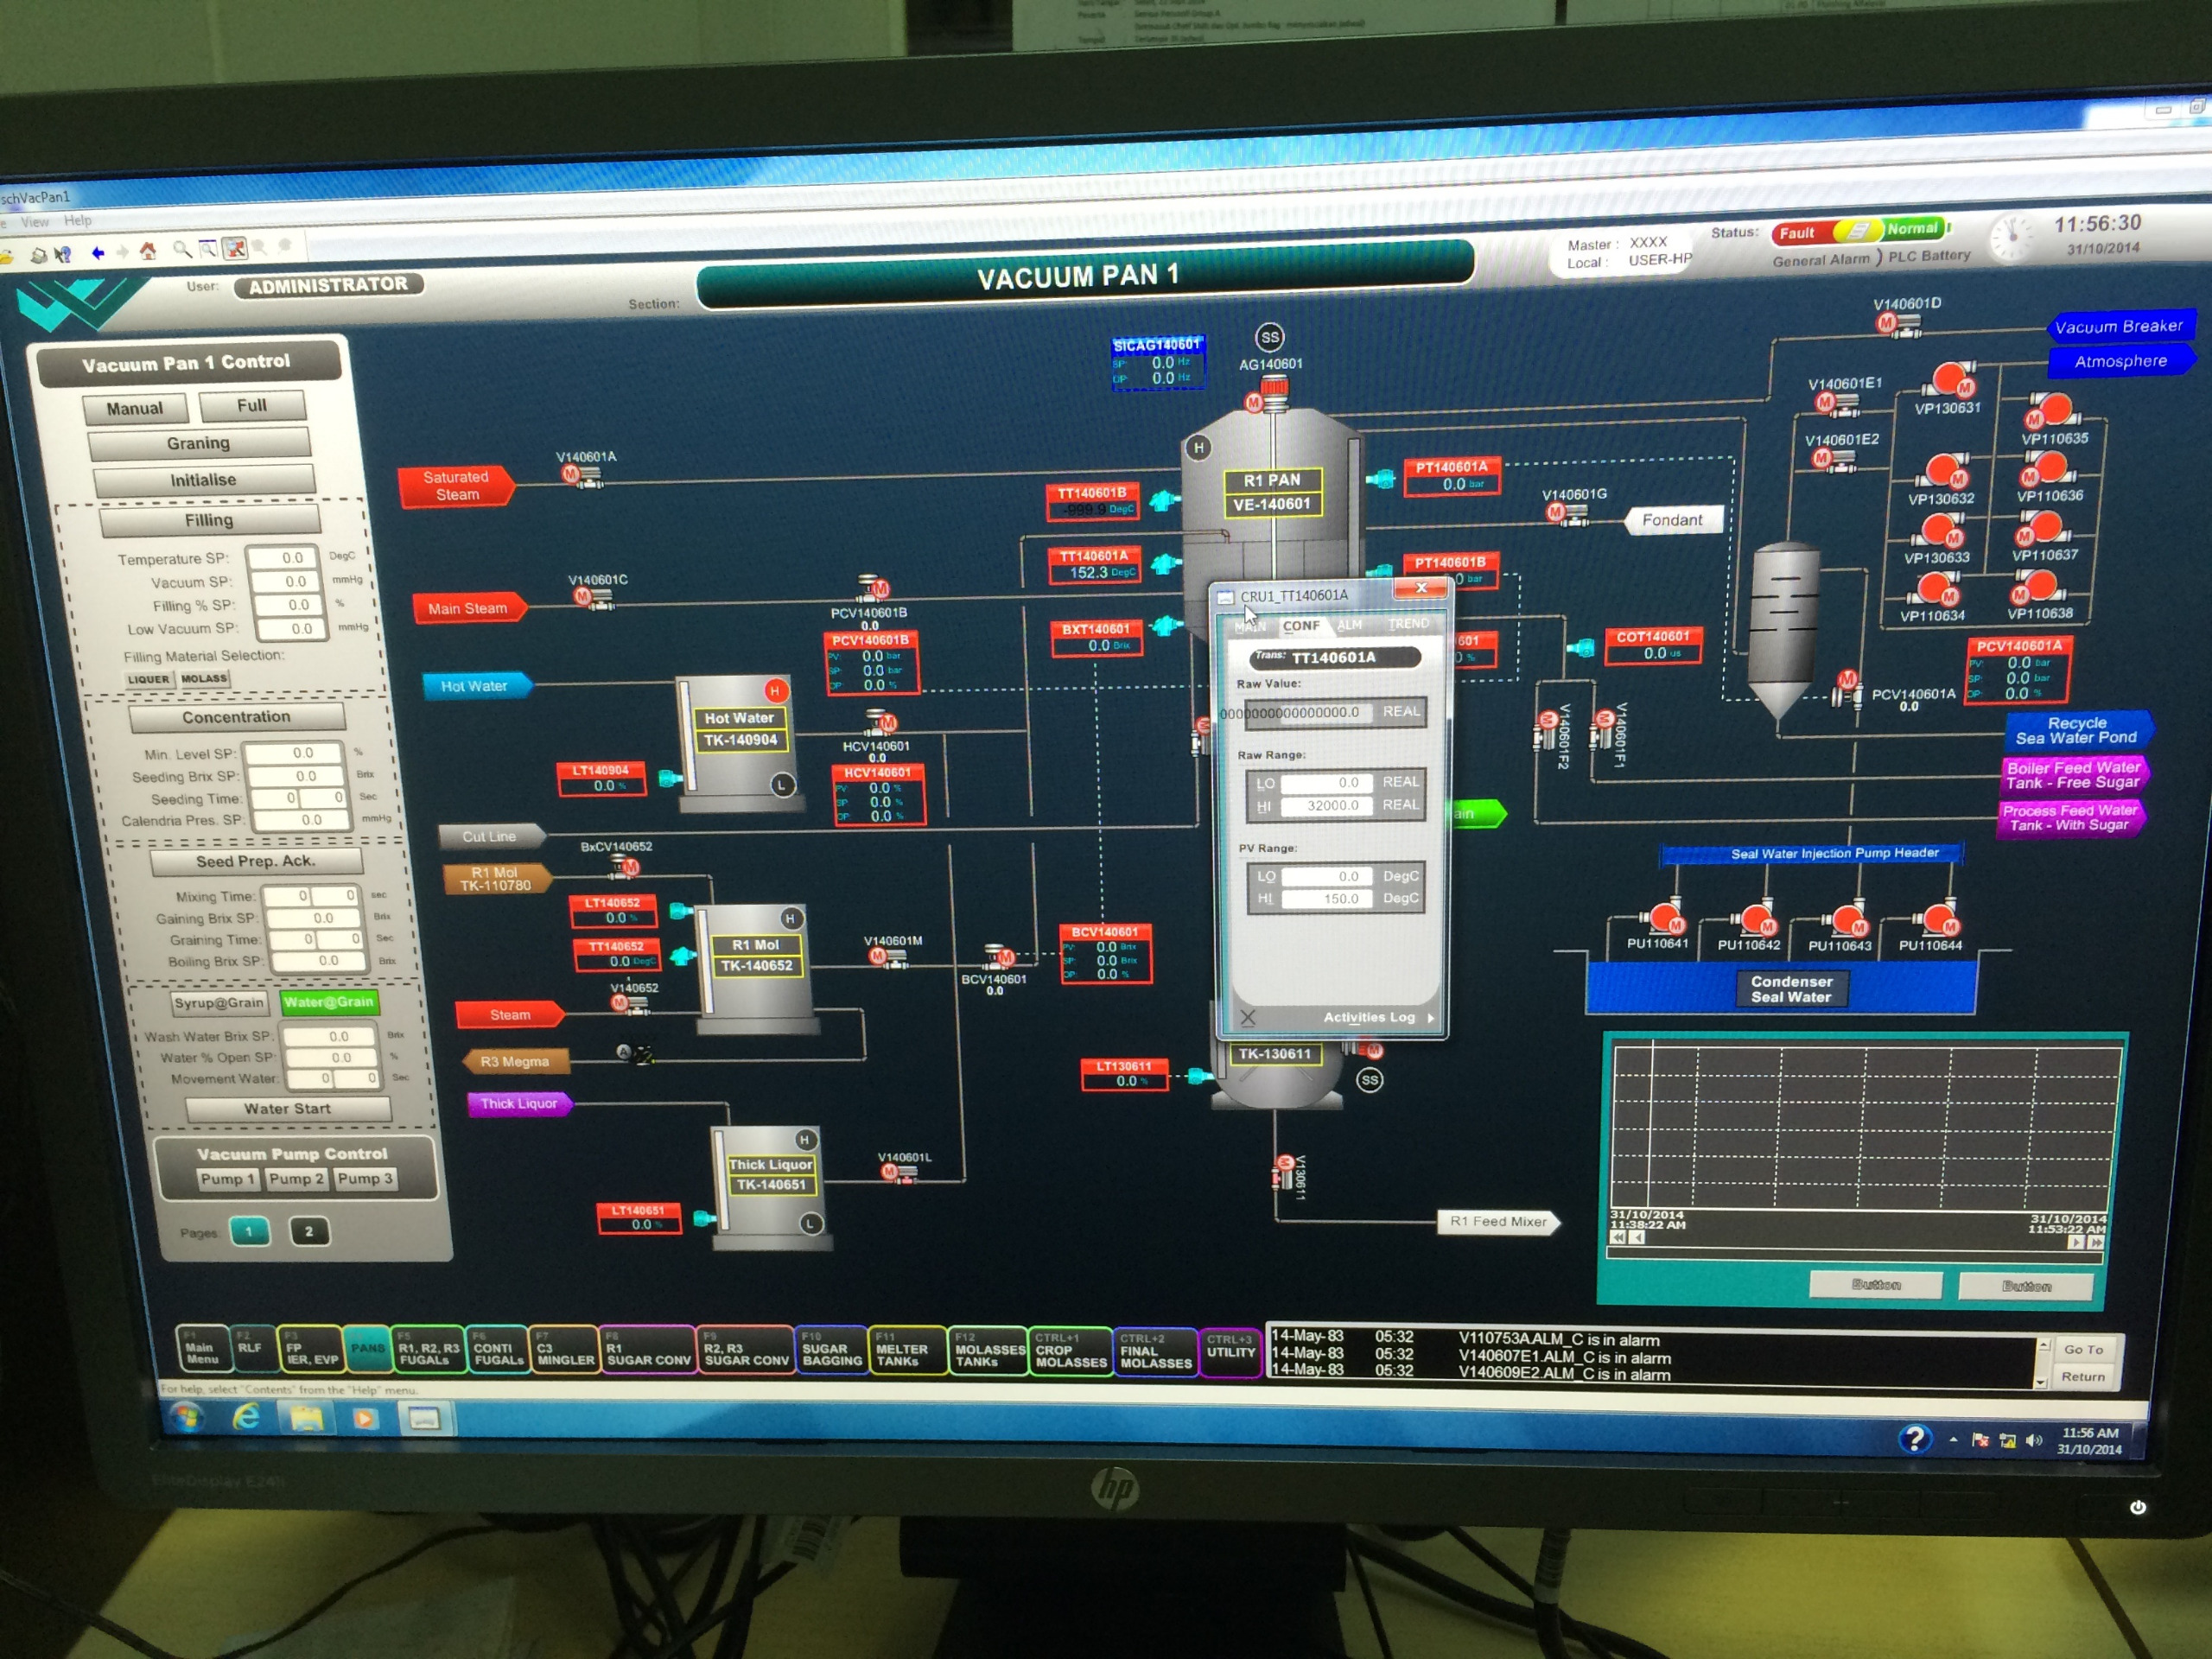Toggle Syrup@Grain mode
The width and height of the screenshot is (2212, 1659).
pyautogui.click(x=219, y=1003)
